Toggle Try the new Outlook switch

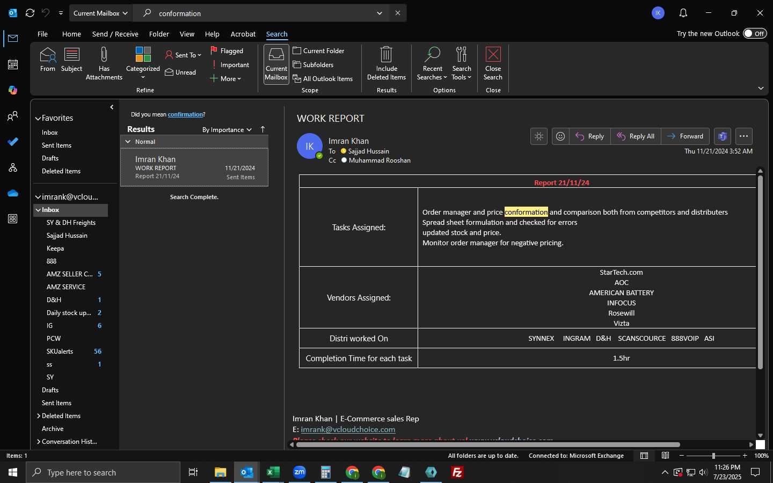[x=755, y=33]
